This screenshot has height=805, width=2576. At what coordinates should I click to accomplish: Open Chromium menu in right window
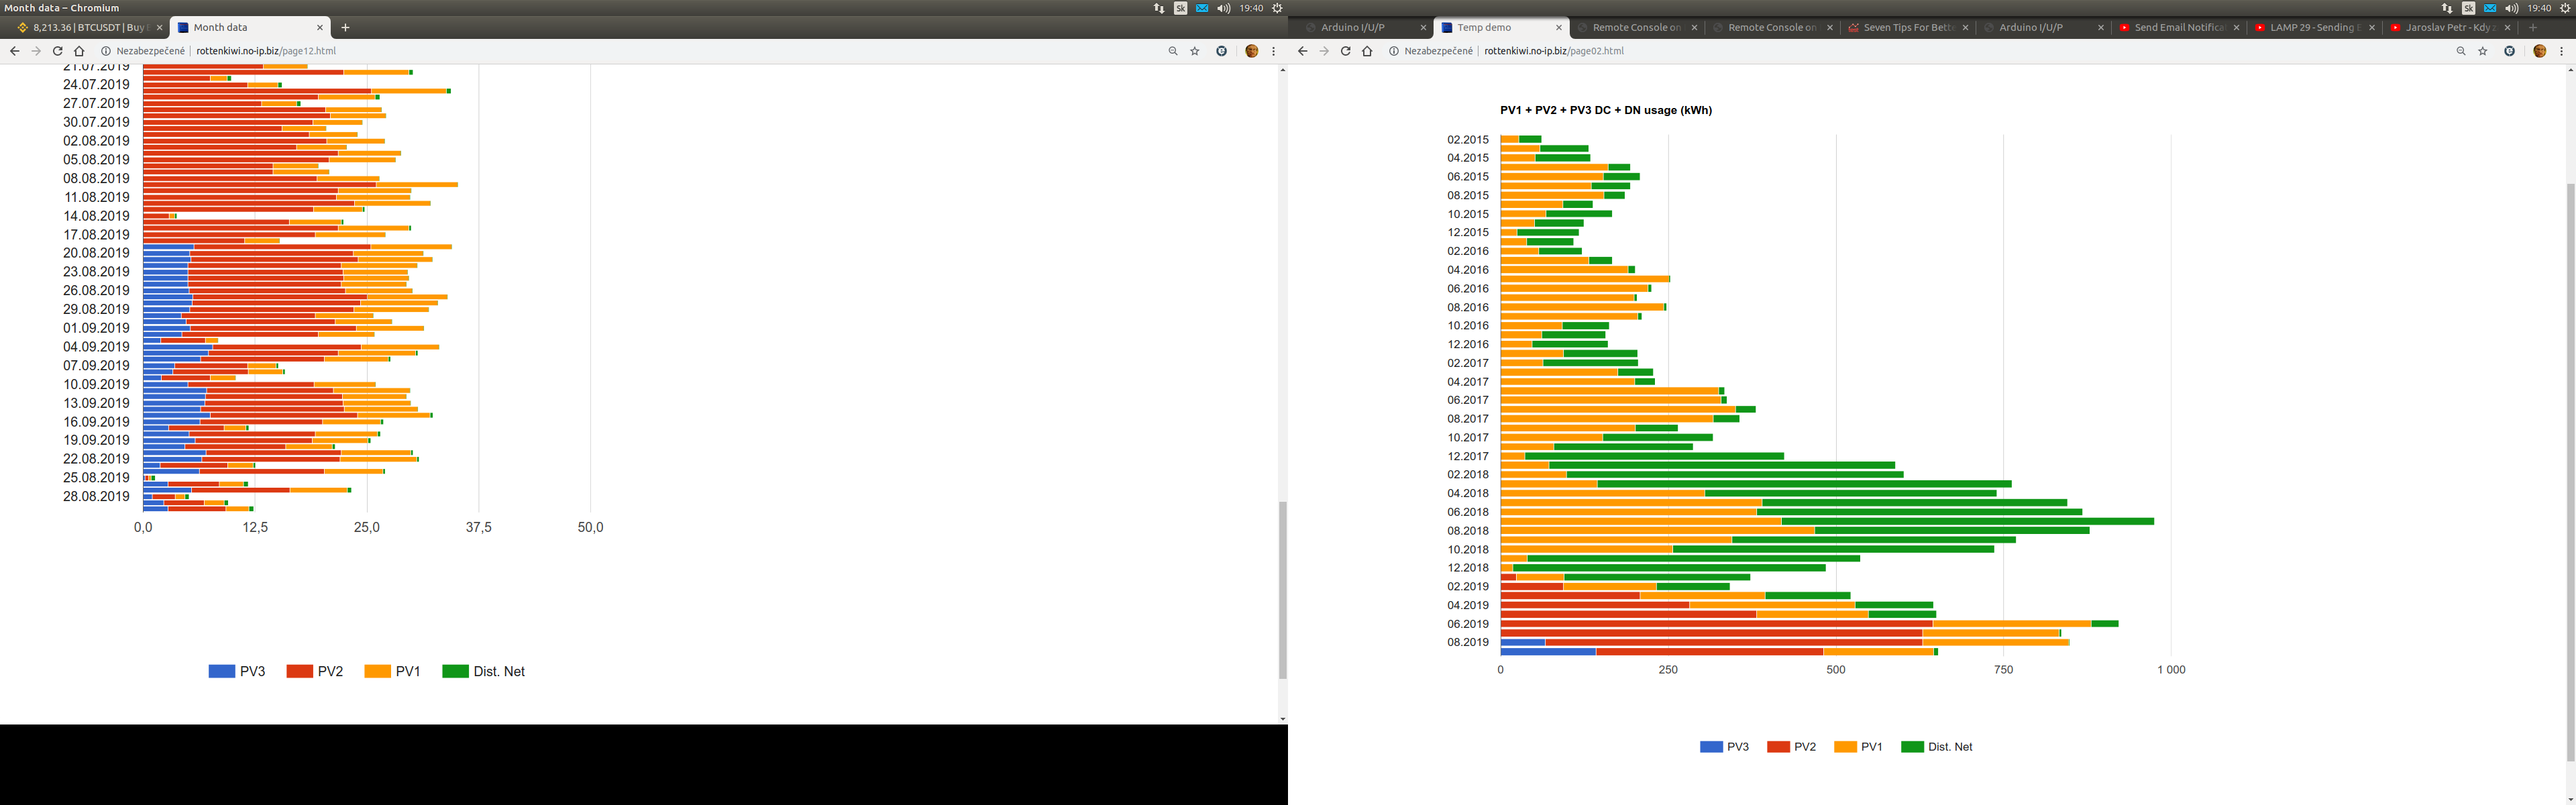[x=2562, y=51]
